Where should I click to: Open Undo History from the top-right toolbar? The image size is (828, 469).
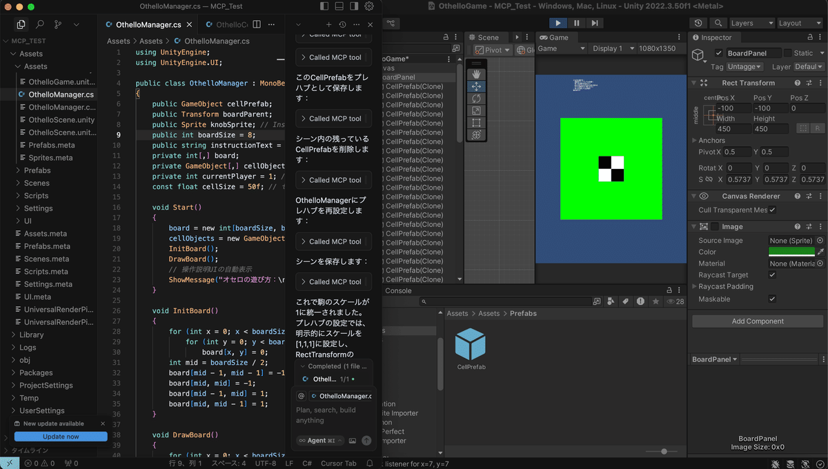point(698,23)
